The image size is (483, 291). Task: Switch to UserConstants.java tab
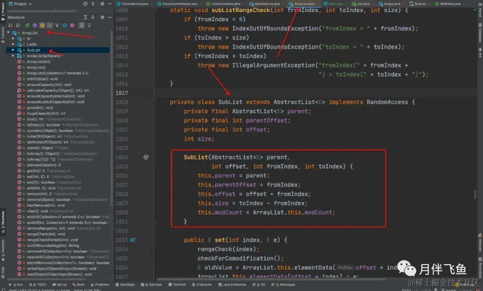point(225,4)
